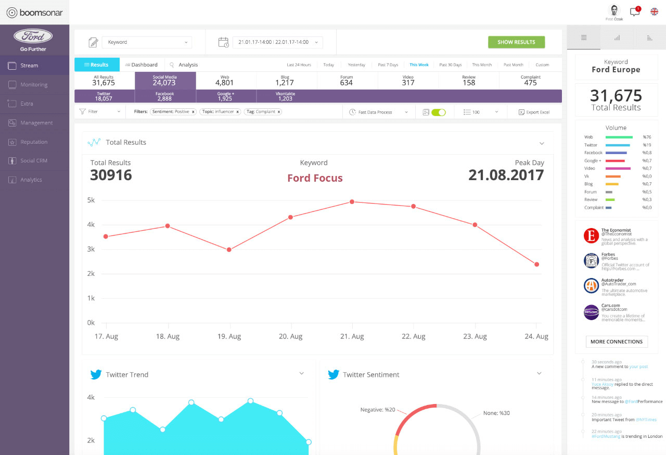Screen dimensions: 666x455
Task: Switch right panel to bar chart icon
Action: [617, 37]
